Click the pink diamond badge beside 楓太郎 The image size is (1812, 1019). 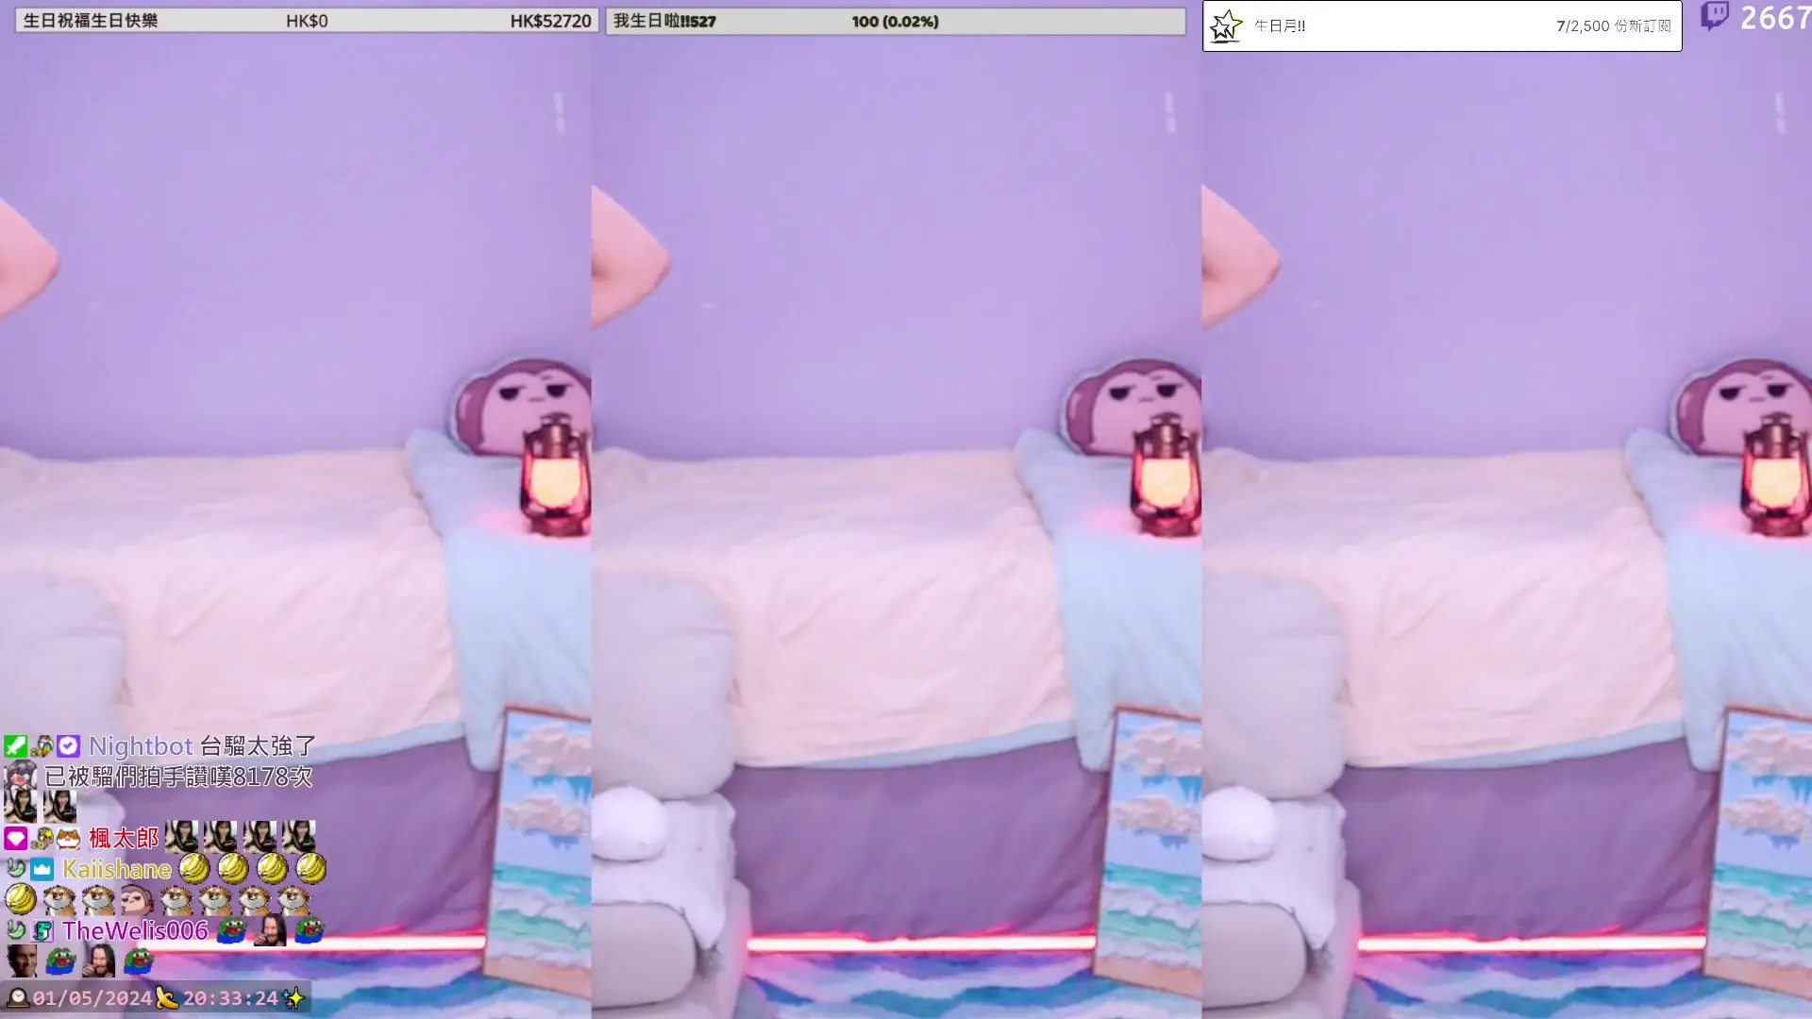click(x=15, y=838)
